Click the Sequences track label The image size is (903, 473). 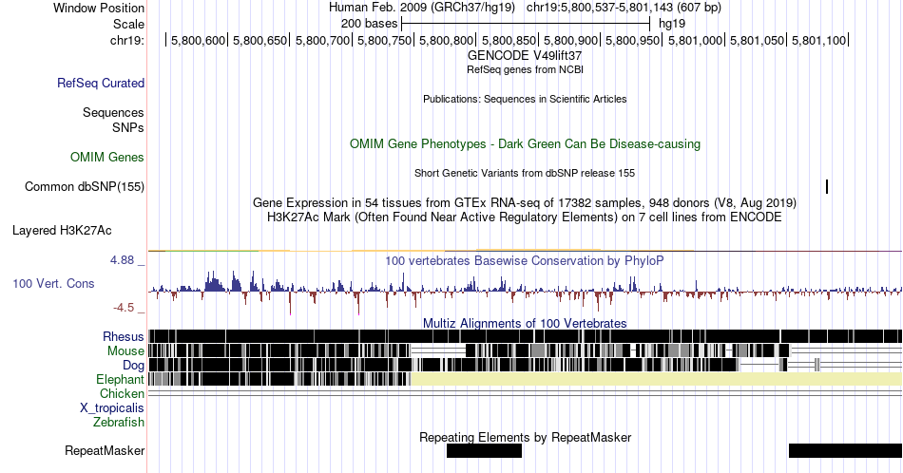pyautogui.click(x=113, y=112)
